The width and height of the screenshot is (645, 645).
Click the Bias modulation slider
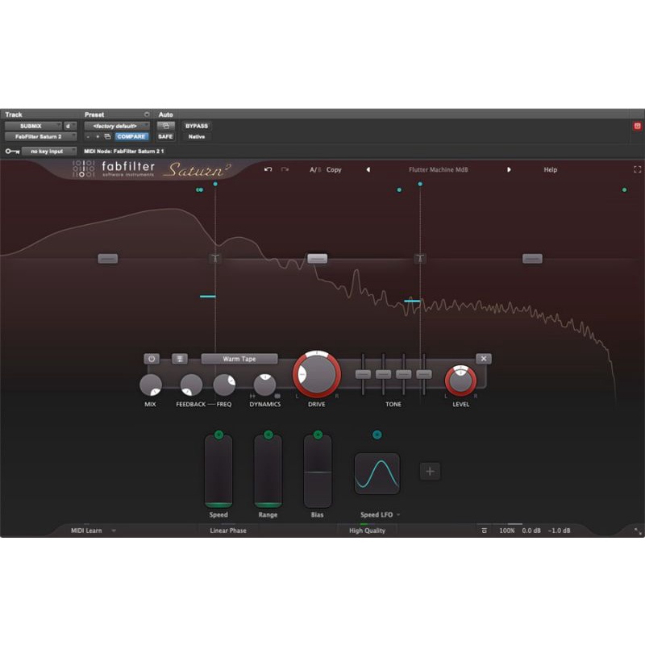click(318, 471)
